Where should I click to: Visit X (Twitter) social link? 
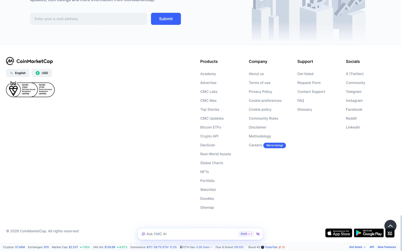(x=355, y=74)
